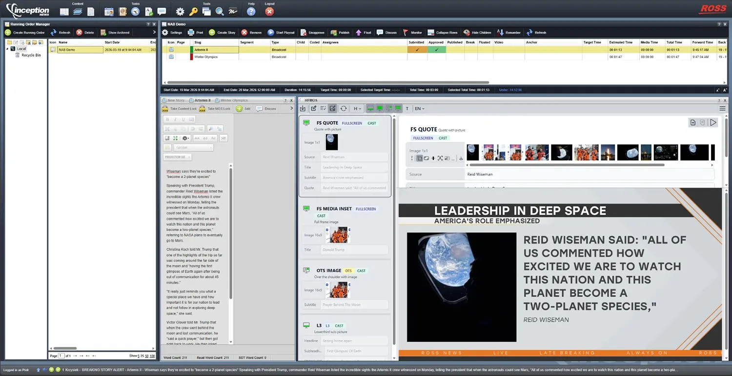The image size is (732, 376).
Task: Click the circular refresh icon in HFMOS toolbar
Action: 344,109
